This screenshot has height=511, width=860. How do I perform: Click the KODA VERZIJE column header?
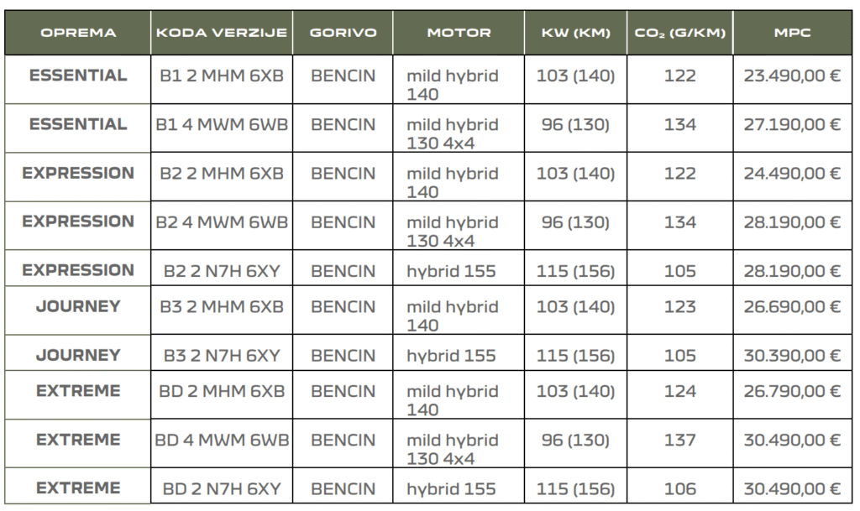point(221,34)
